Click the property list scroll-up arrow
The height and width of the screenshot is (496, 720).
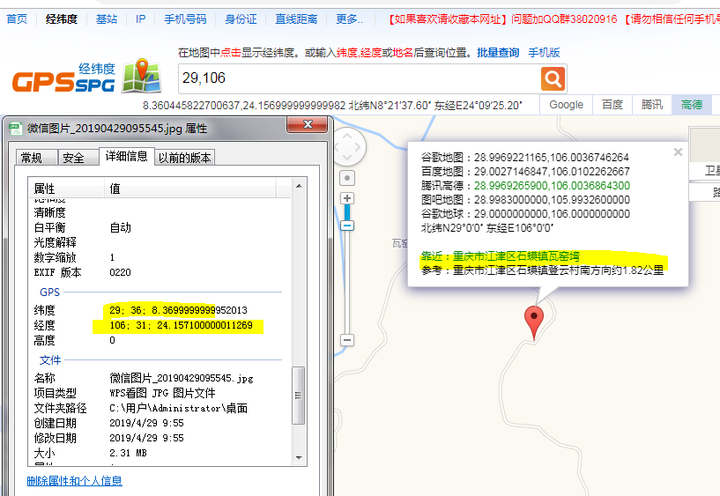299,186
